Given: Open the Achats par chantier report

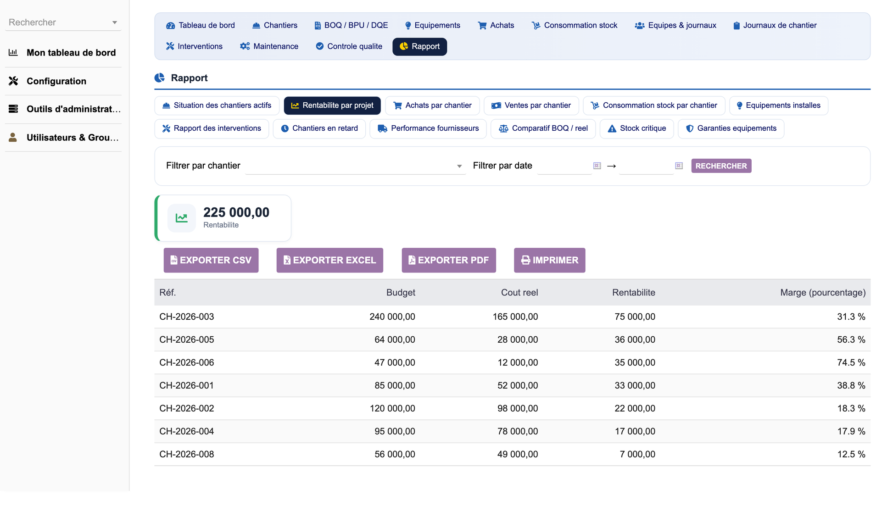Looking at the screenshot, I should point(432,106).
